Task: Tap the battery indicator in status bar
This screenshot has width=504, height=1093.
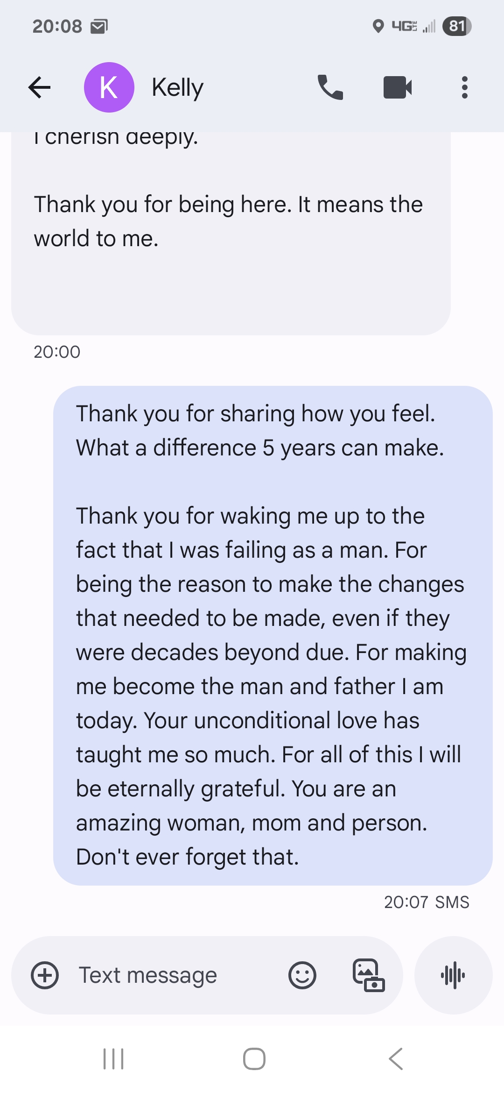Action: click(x=457, y=26)
